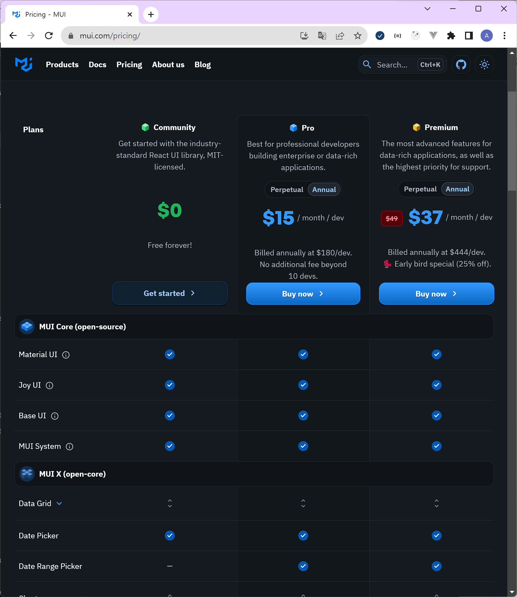Expand the Data Grid row chevron
Viewport: 517px width, 597px height.
coord(59,503)
